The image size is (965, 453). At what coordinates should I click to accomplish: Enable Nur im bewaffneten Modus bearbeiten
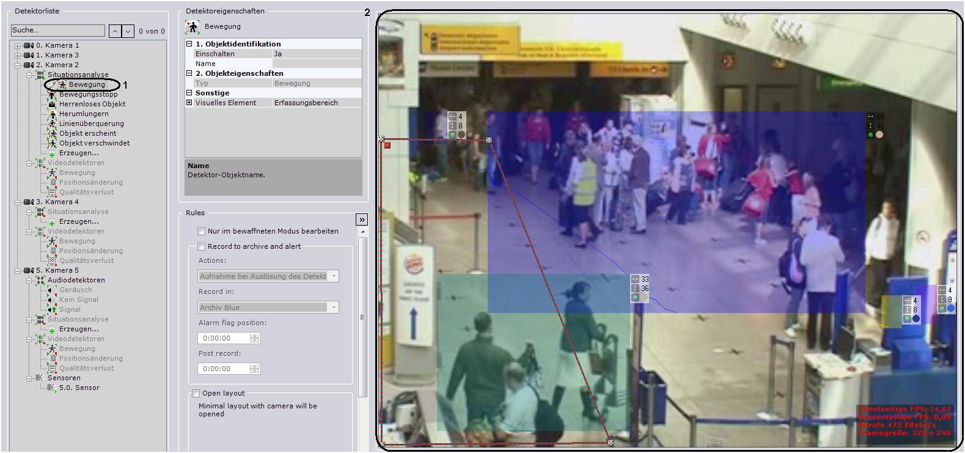[x=201, y=231]
